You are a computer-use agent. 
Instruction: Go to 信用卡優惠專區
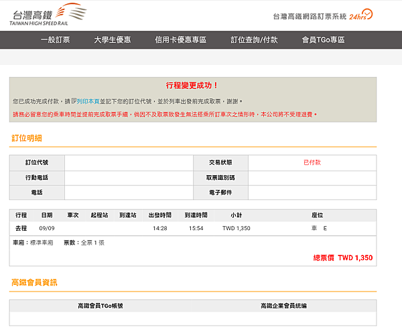(x=180, y=39)
